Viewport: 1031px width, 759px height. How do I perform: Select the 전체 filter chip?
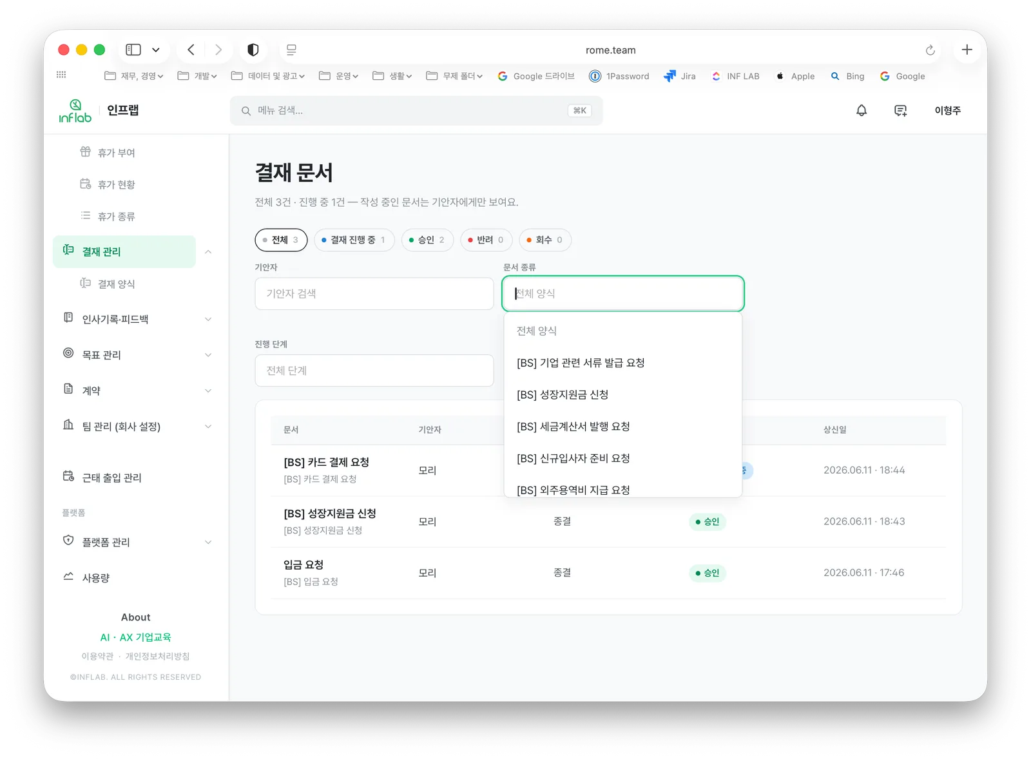click(281, 240)
